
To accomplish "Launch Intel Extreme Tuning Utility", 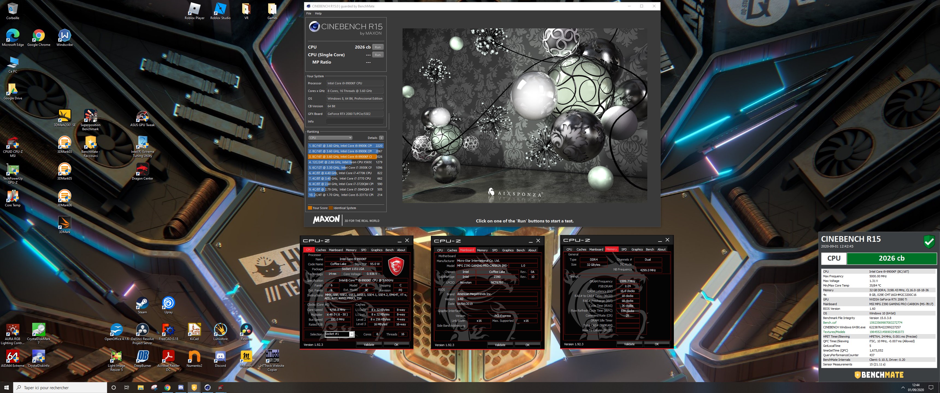I will coord(142,147).
